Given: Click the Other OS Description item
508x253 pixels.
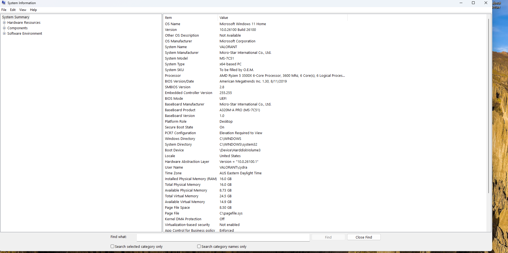Looking at the screenshot, I should pyautogui.click(x=182, y=36).
